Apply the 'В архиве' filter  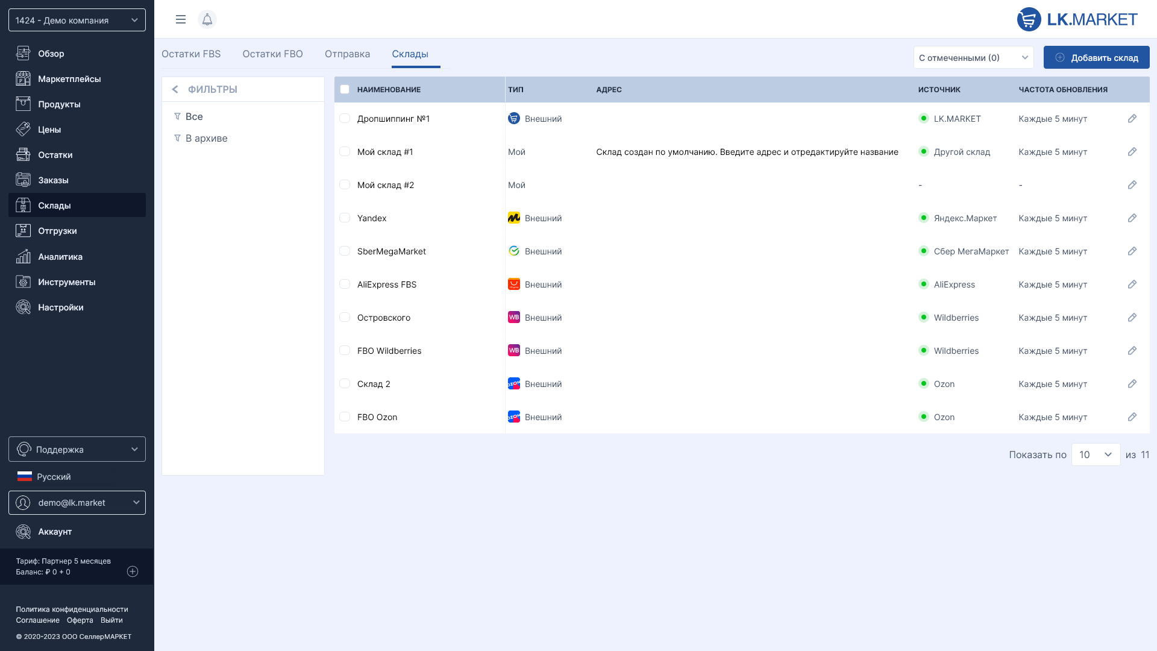[x=206, y=138]
